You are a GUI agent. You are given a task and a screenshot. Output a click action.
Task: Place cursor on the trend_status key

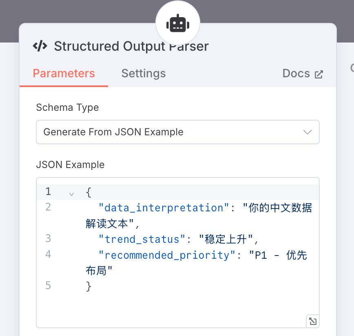142,239
